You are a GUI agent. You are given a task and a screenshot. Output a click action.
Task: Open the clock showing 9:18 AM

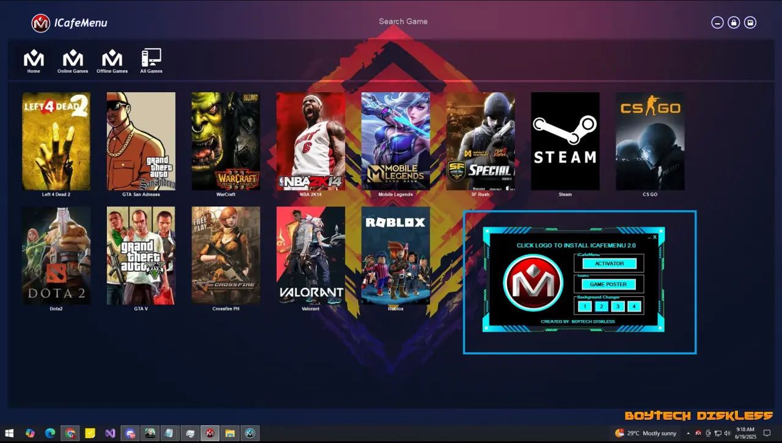click(x=745, y=433)
